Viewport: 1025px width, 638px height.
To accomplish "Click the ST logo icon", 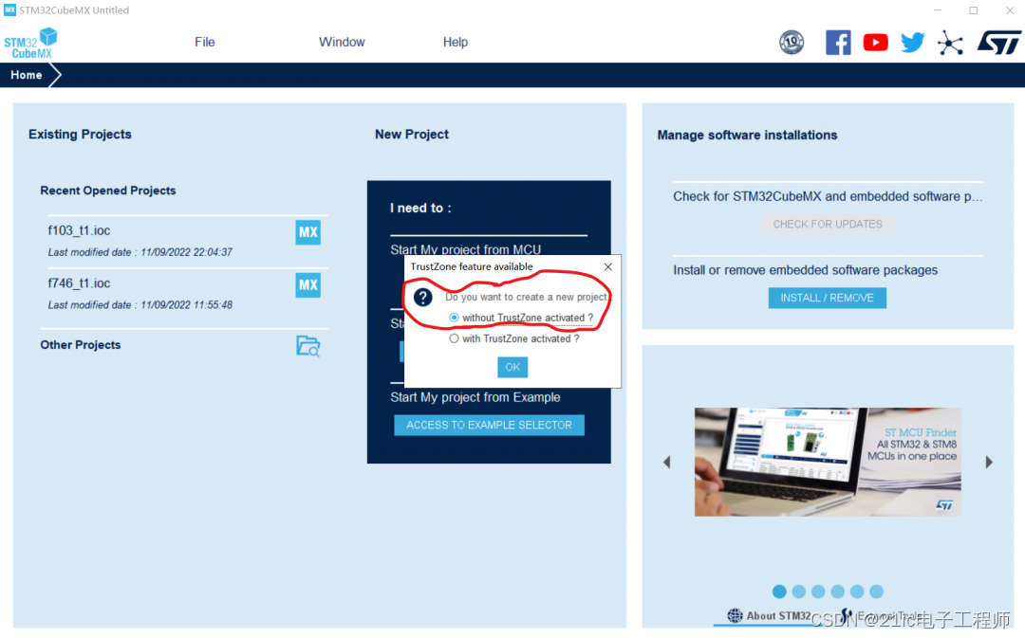I will 998,43.
